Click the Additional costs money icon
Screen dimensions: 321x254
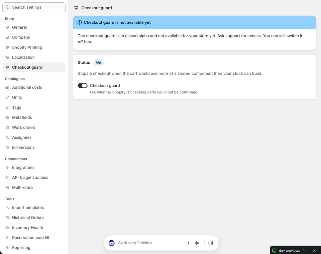(7, 87)
